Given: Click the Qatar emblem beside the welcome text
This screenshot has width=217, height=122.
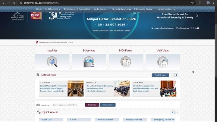Looking at the screenshot, I should pos(37,42).
